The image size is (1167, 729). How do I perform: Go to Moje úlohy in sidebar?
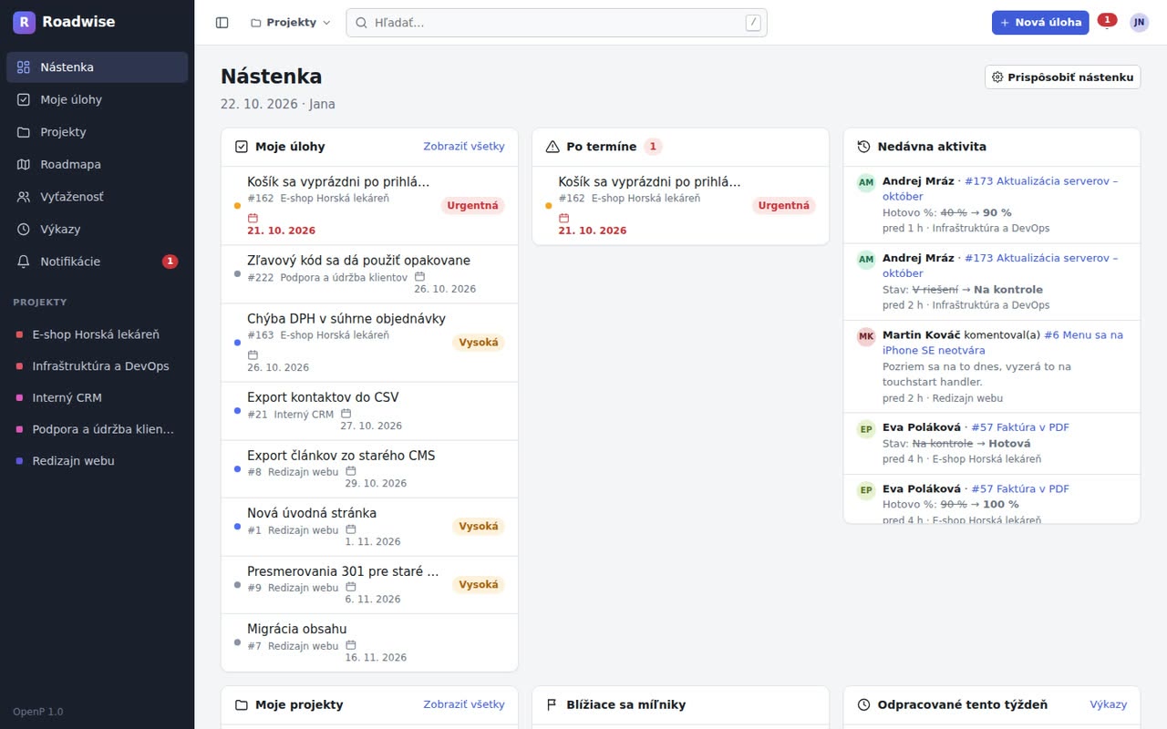click(x=98, y=100)
